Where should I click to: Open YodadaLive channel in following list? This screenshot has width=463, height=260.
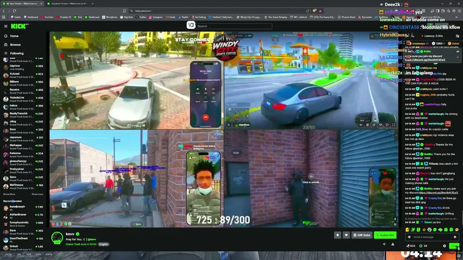(23, 99)
